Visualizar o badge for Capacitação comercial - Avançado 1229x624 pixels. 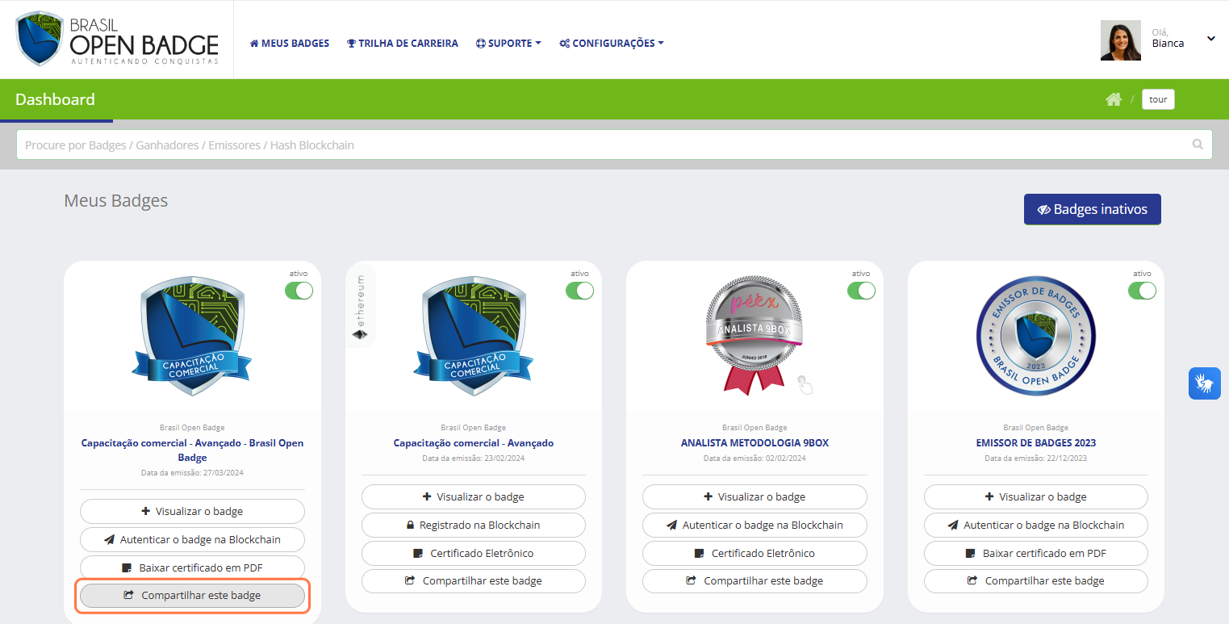tap(474, 496)
